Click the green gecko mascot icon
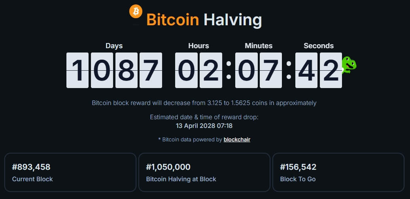410x199 pixels. pyautogui.click(x=349, y=65)
